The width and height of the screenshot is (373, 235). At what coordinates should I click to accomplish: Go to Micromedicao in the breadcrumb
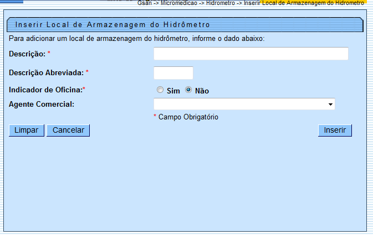coord(178,3)
